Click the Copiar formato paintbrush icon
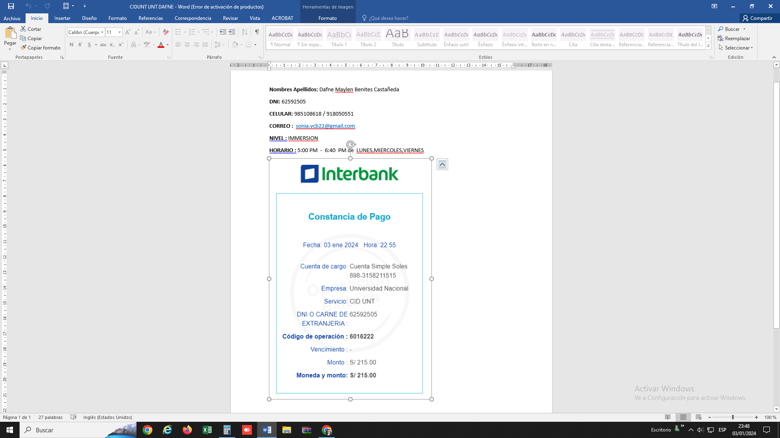 click(24, 47)
